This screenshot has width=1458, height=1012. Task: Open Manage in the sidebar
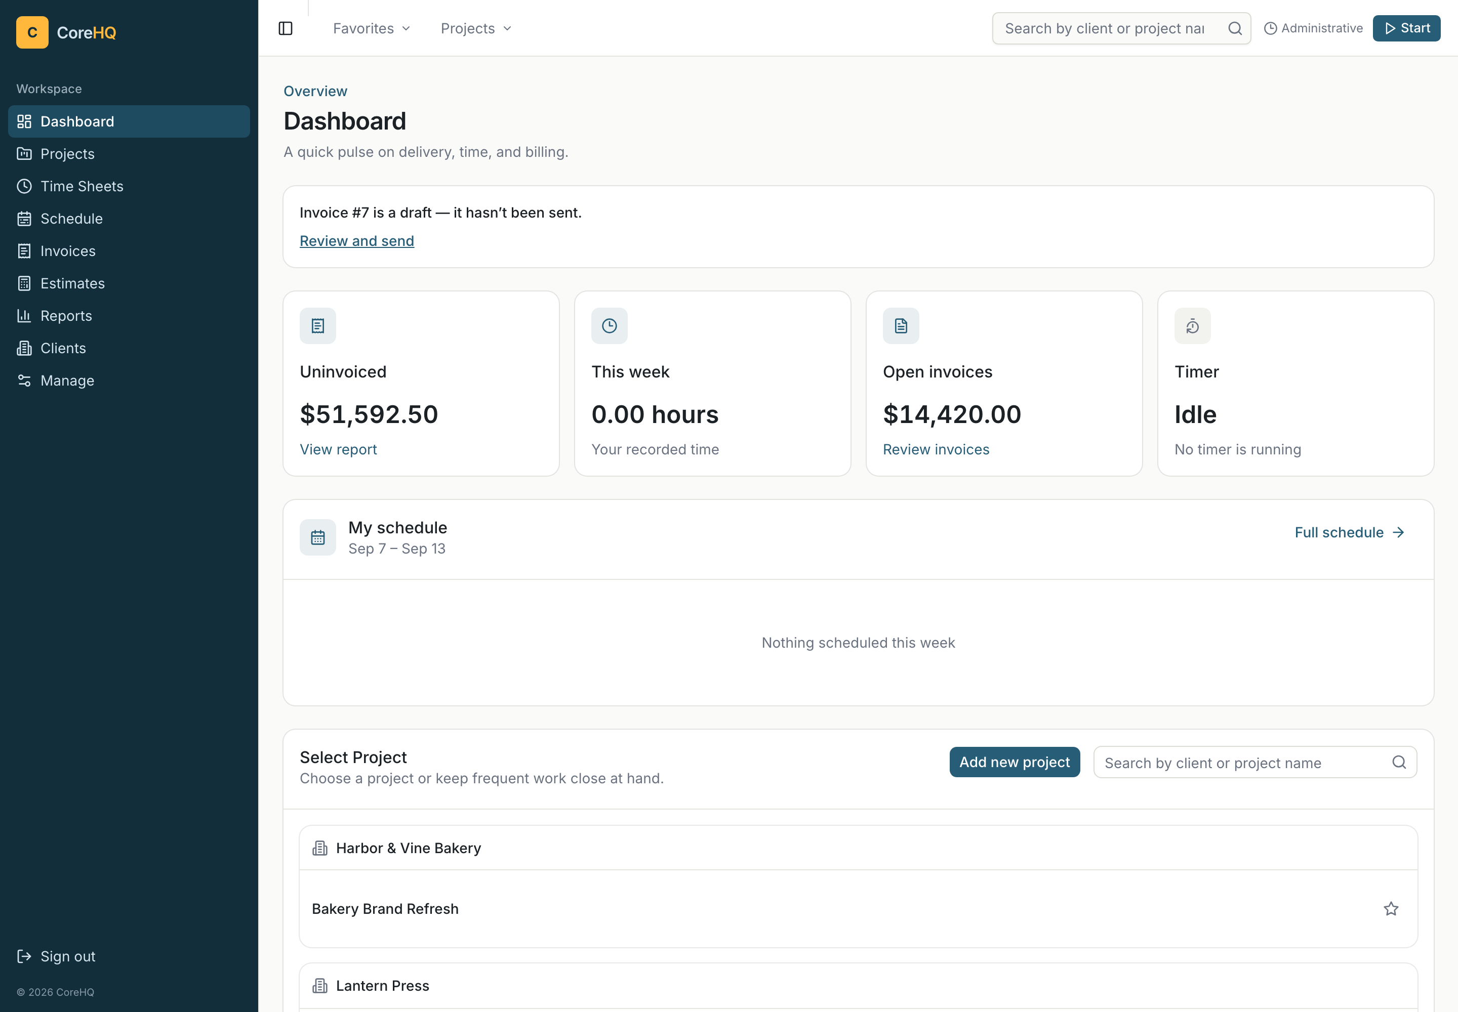[x=129, y=381]
